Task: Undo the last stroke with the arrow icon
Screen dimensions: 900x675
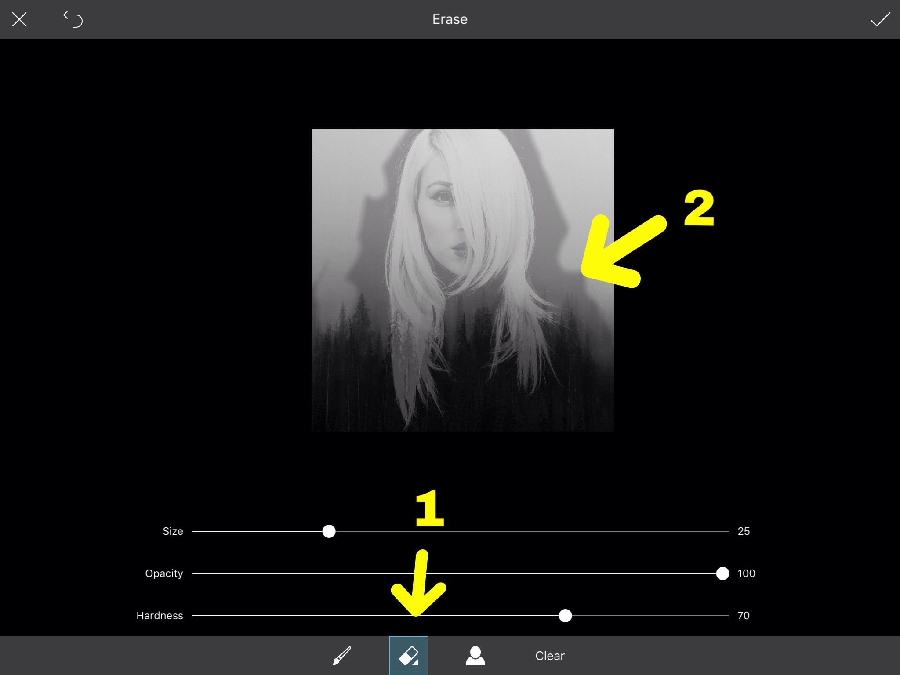Action: [73, 19]
